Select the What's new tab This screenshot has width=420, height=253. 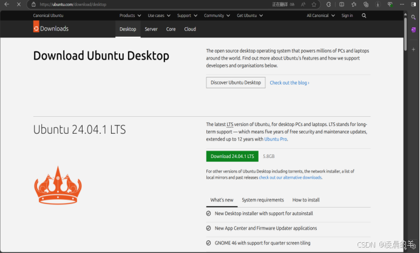pos(222,200)
